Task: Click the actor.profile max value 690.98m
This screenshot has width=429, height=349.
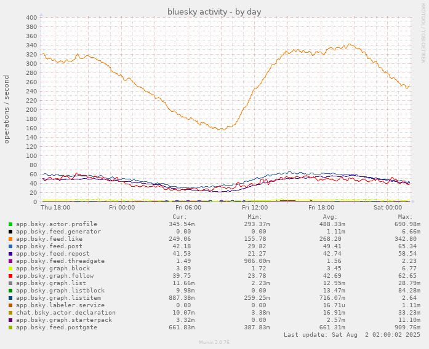Action: 407,224
